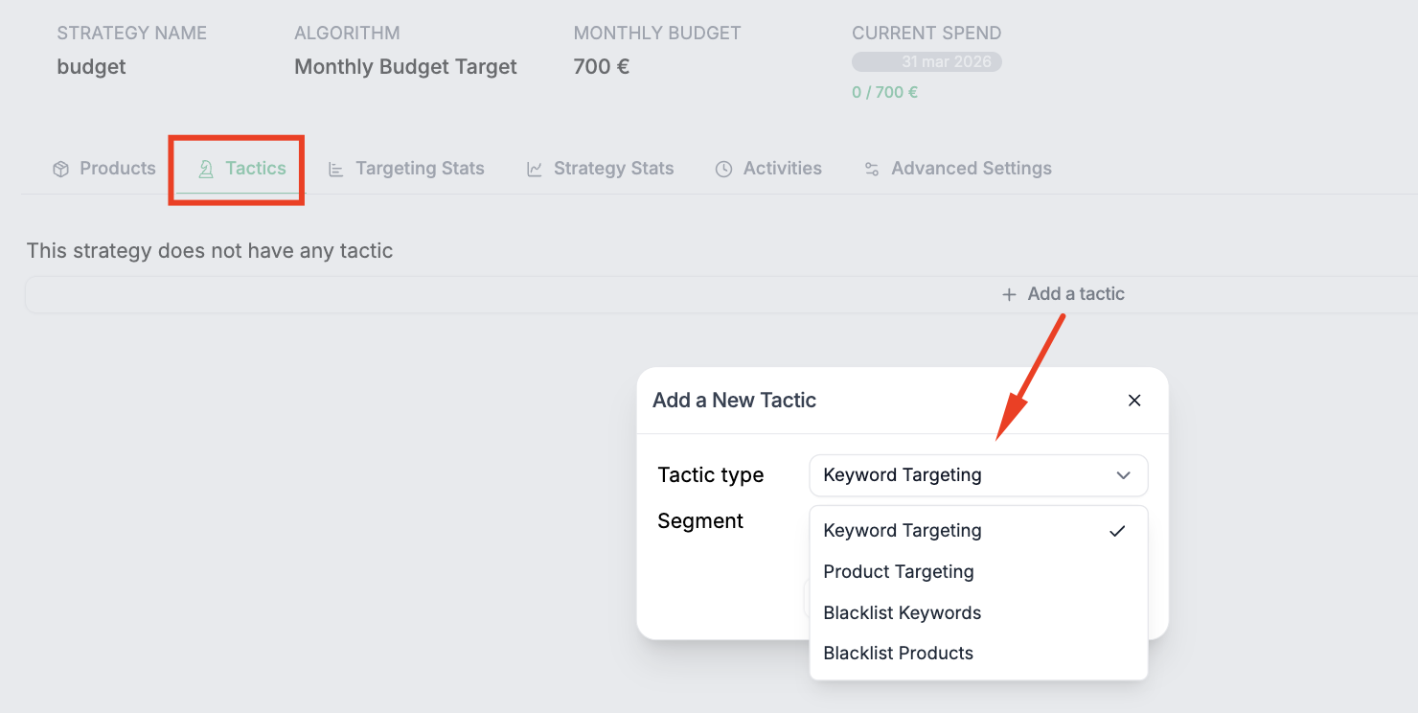This screenshot has height=713, width=1418.
Task: Choose Product Targeting from the list
Action: [x=899, y=572]
